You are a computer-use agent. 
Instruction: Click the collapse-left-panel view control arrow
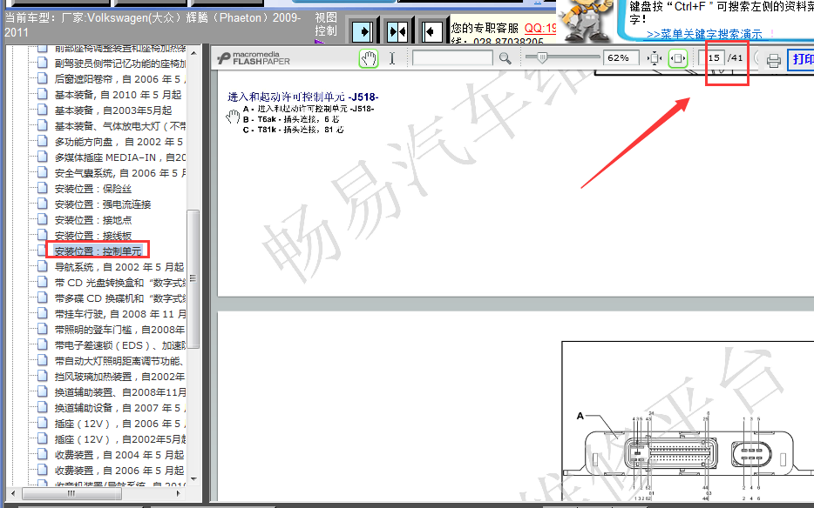[x=432, y=31]
